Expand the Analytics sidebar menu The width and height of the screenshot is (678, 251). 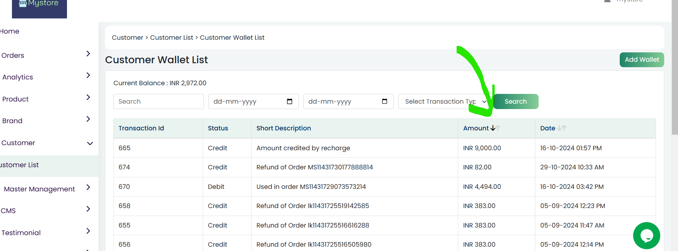(88, 75)
